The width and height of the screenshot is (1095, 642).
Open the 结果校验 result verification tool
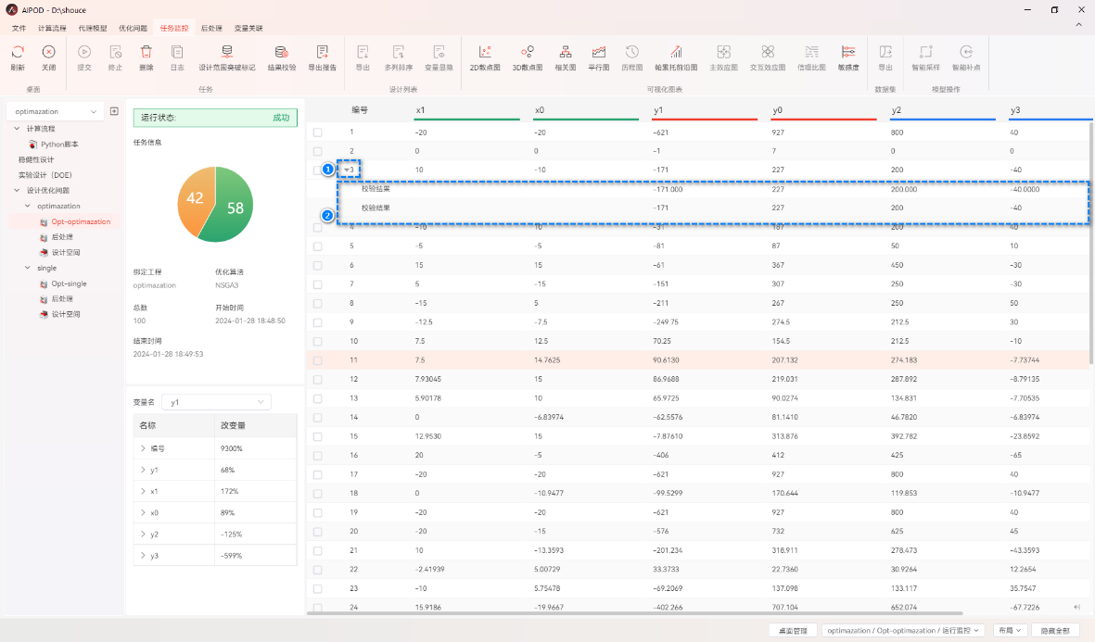282,53
